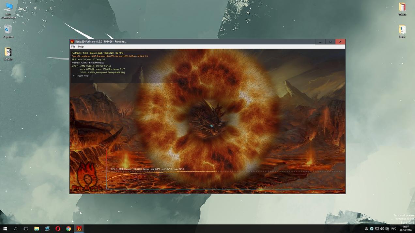Click the 'F1: toggle help' hint text
The height and width of the screenshot is (233, 415).
tap(80, 76)
